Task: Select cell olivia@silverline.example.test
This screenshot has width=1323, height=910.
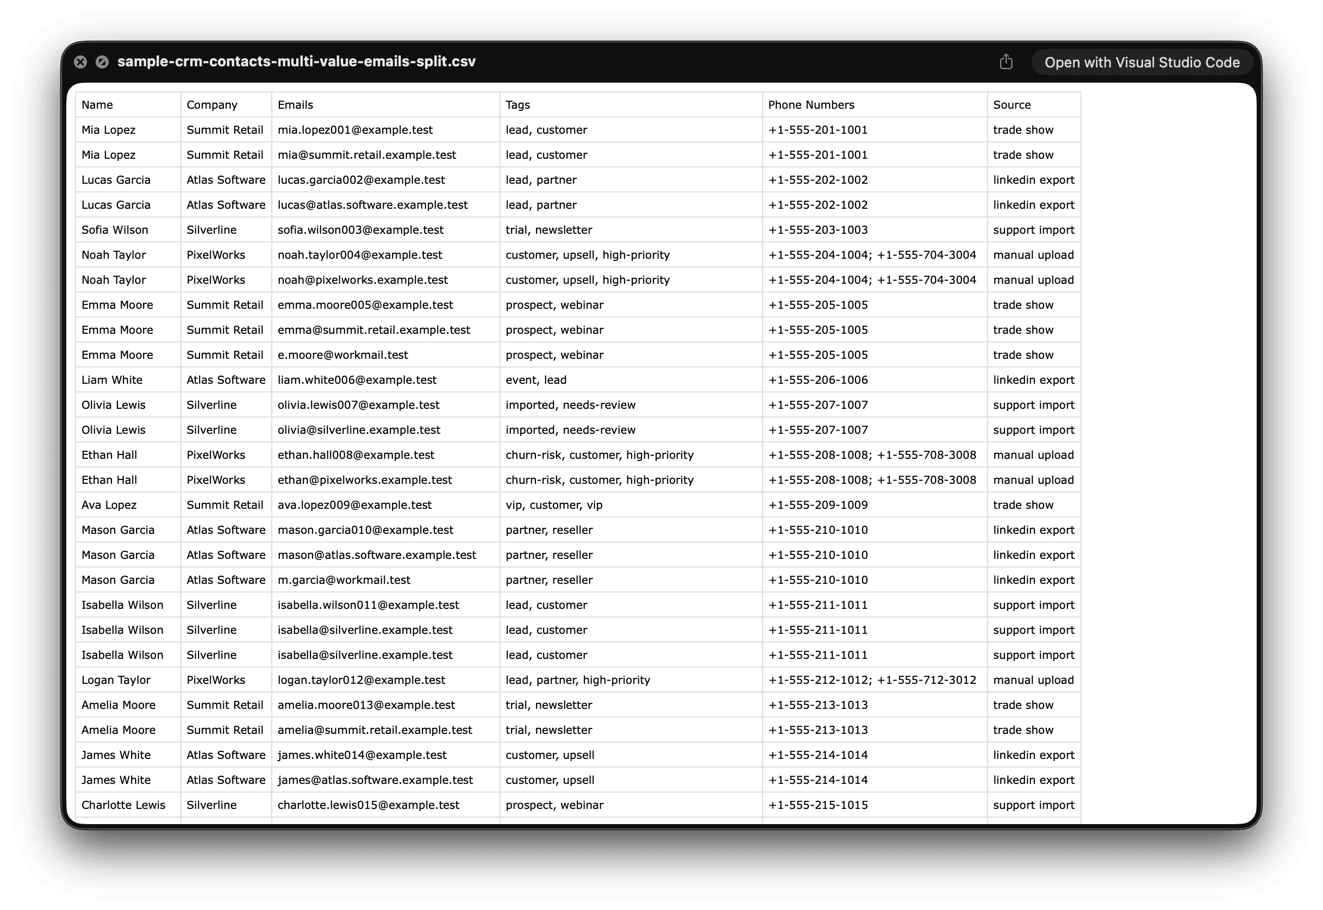Action: (386, 430)
